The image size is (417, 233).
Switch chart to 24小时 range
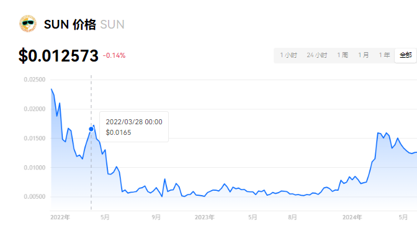tap(316, 55)
